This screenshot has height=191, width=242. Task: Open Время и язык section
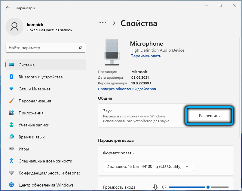[32, 137]
